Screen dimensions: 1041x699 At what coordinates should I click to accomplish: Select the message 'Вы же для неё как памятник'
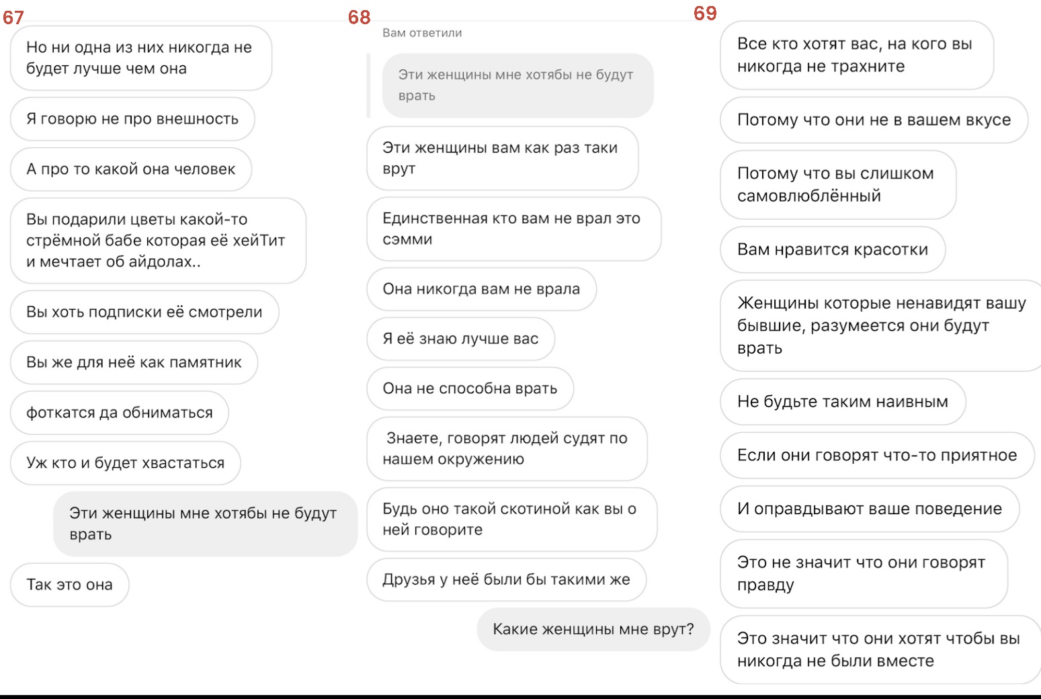pos(134,362)
